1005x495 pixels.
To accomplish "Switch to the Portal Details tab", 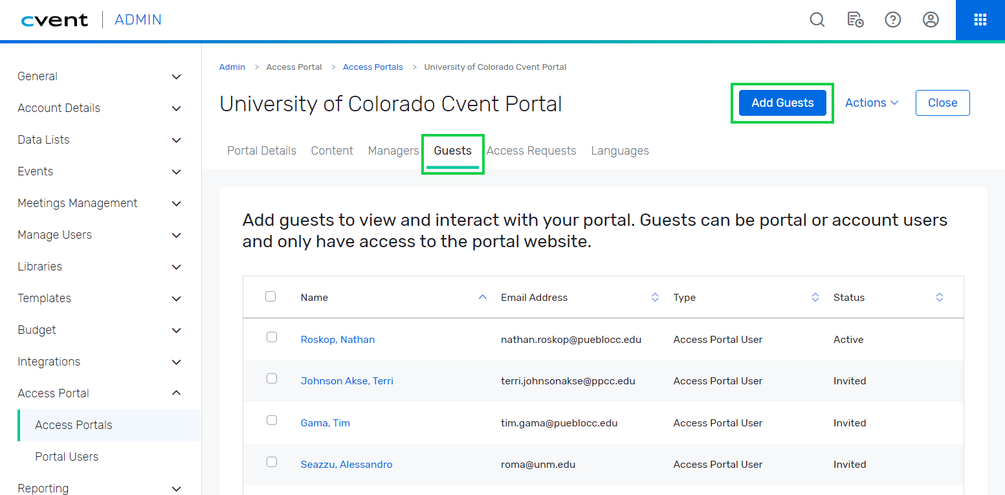I will 261,151.
